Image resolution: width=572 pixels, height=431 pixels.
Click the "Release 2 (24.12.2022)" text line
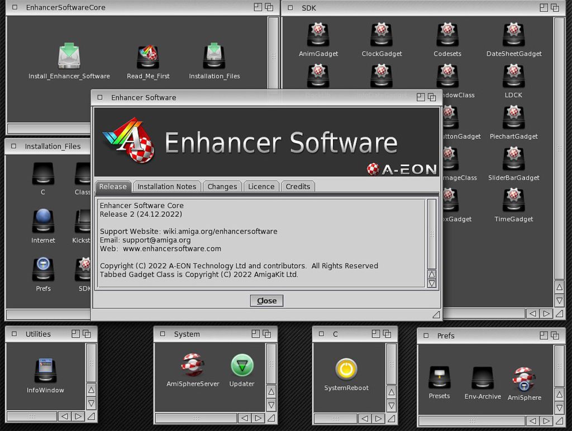(x=141, y=214)
